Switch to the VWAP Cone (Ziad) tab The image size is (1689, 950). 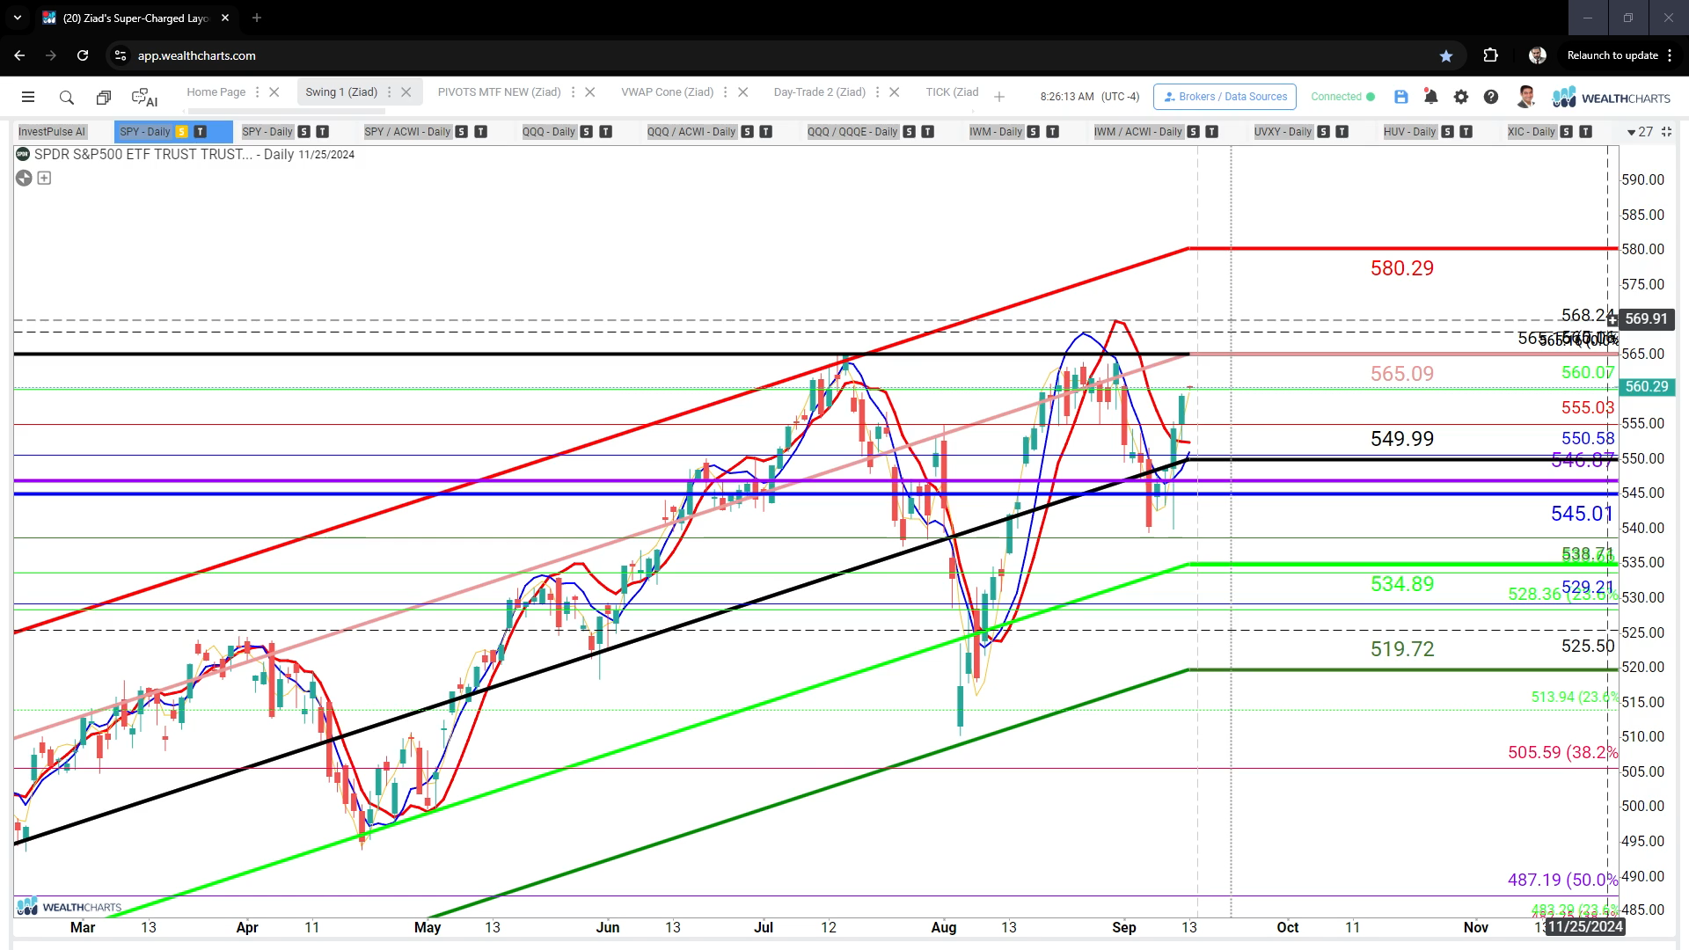tap(668, 91)
